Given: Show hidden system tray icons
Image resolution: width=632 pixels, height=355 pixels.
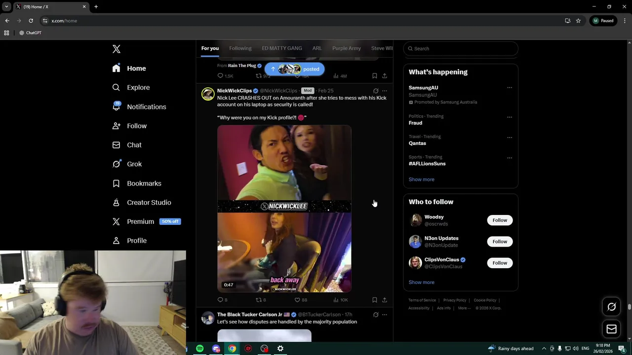Looking at the screenshot, I should pos(544,349).
